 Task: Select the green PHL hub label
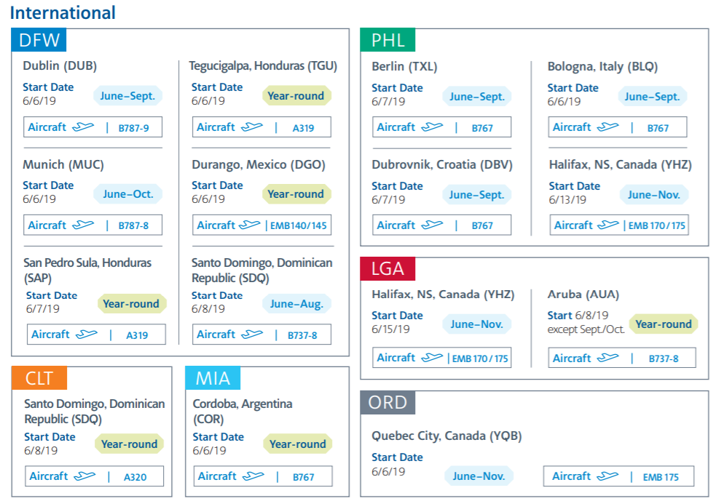pyautogui.click(x=387, y=40)
